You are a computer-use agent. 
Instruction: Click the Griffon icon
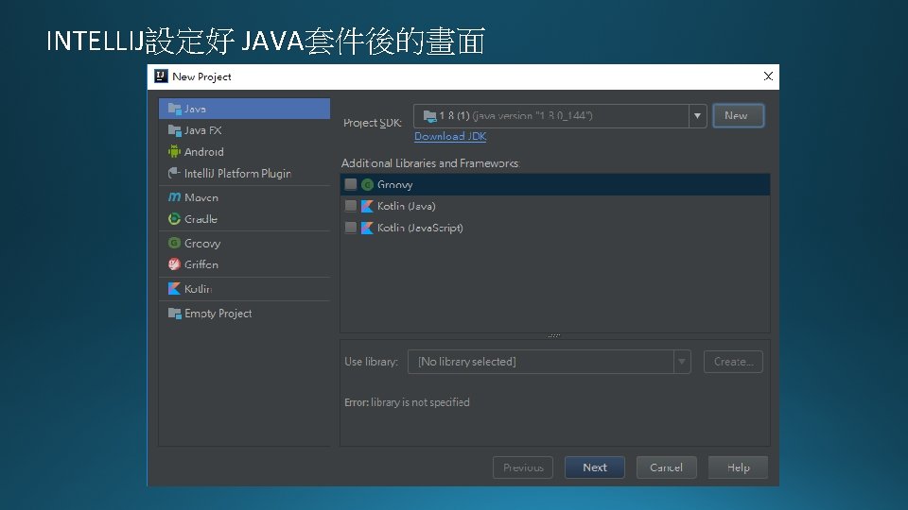(x=174, y=264)
